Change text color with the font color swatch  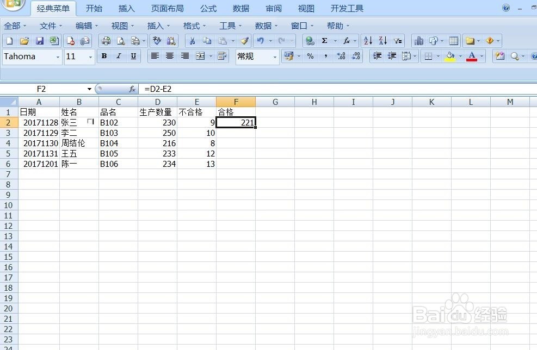click(472, 56)
